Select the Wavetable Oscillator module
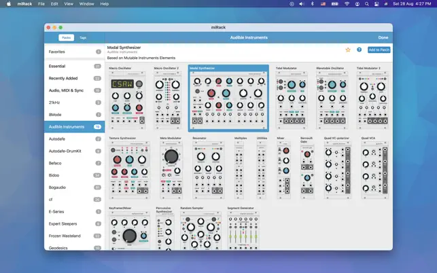 (x=332, y=101)
